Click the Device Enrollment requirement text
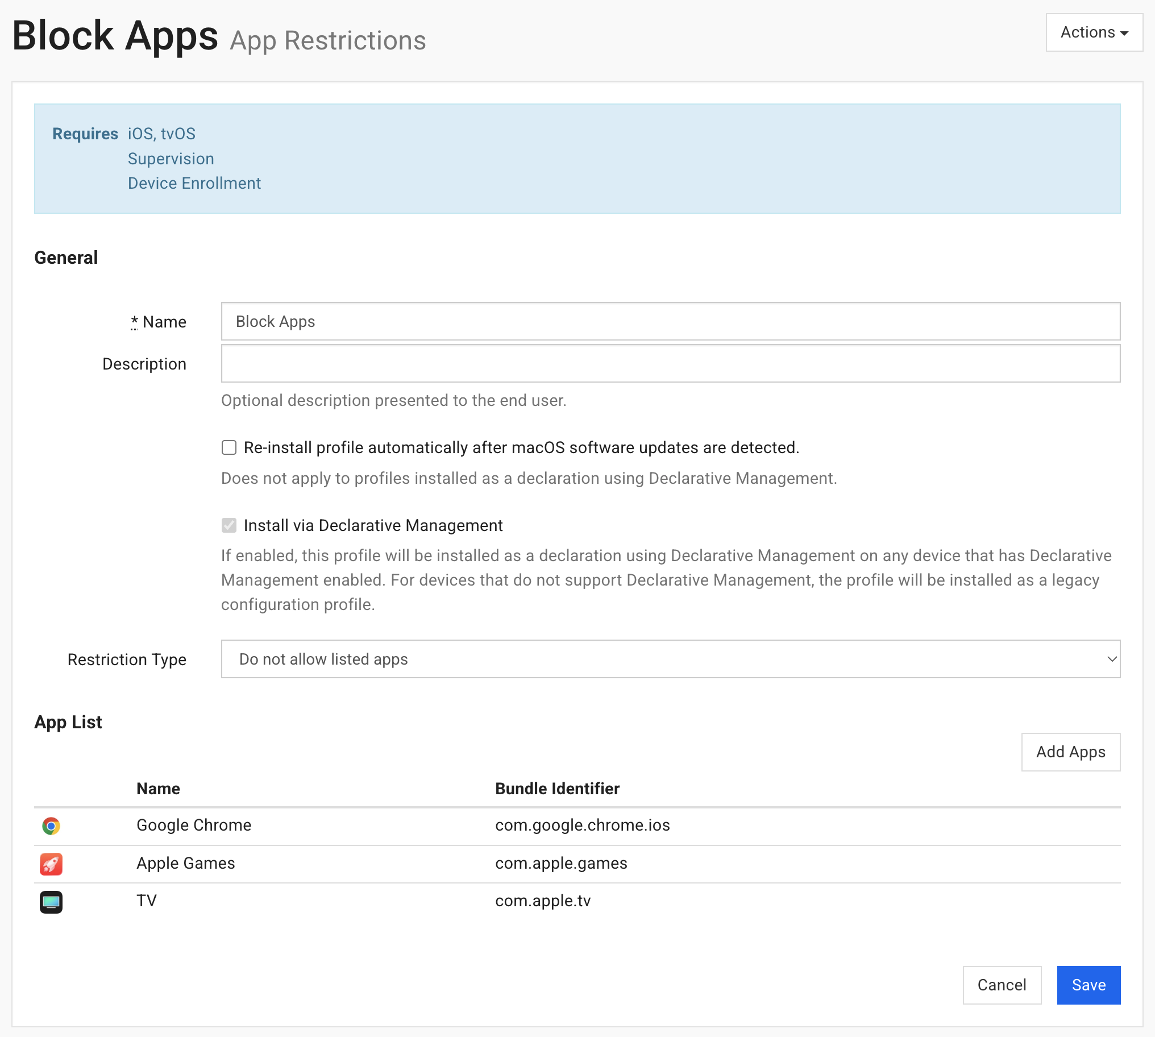Image resolution: width=1155 pixels, height=1037 pixels. point(194,184)
